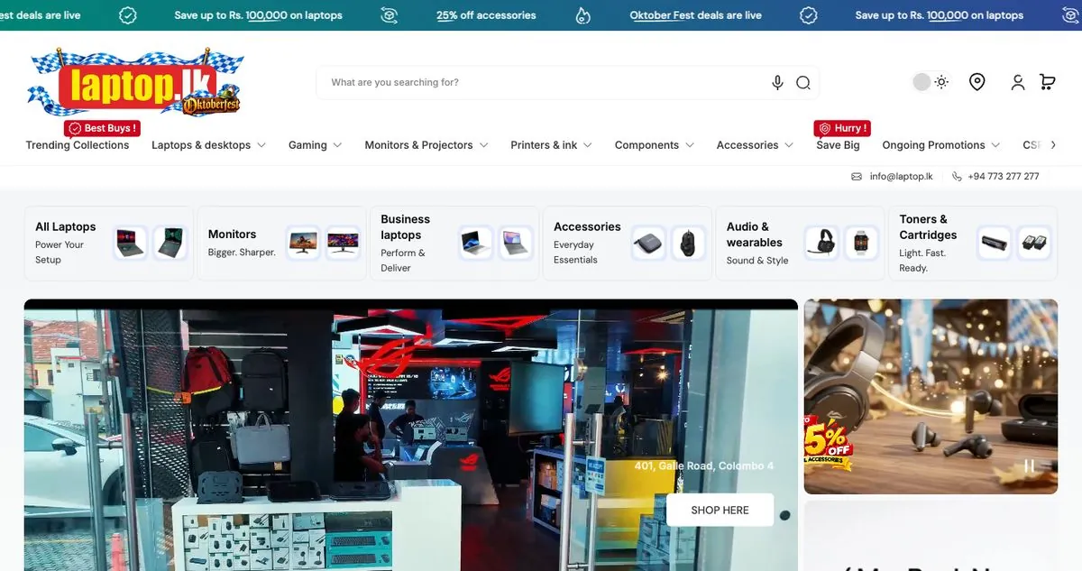Open Toners & Cartridges category card
The image size is (1082, 571).
click(973, 243)
